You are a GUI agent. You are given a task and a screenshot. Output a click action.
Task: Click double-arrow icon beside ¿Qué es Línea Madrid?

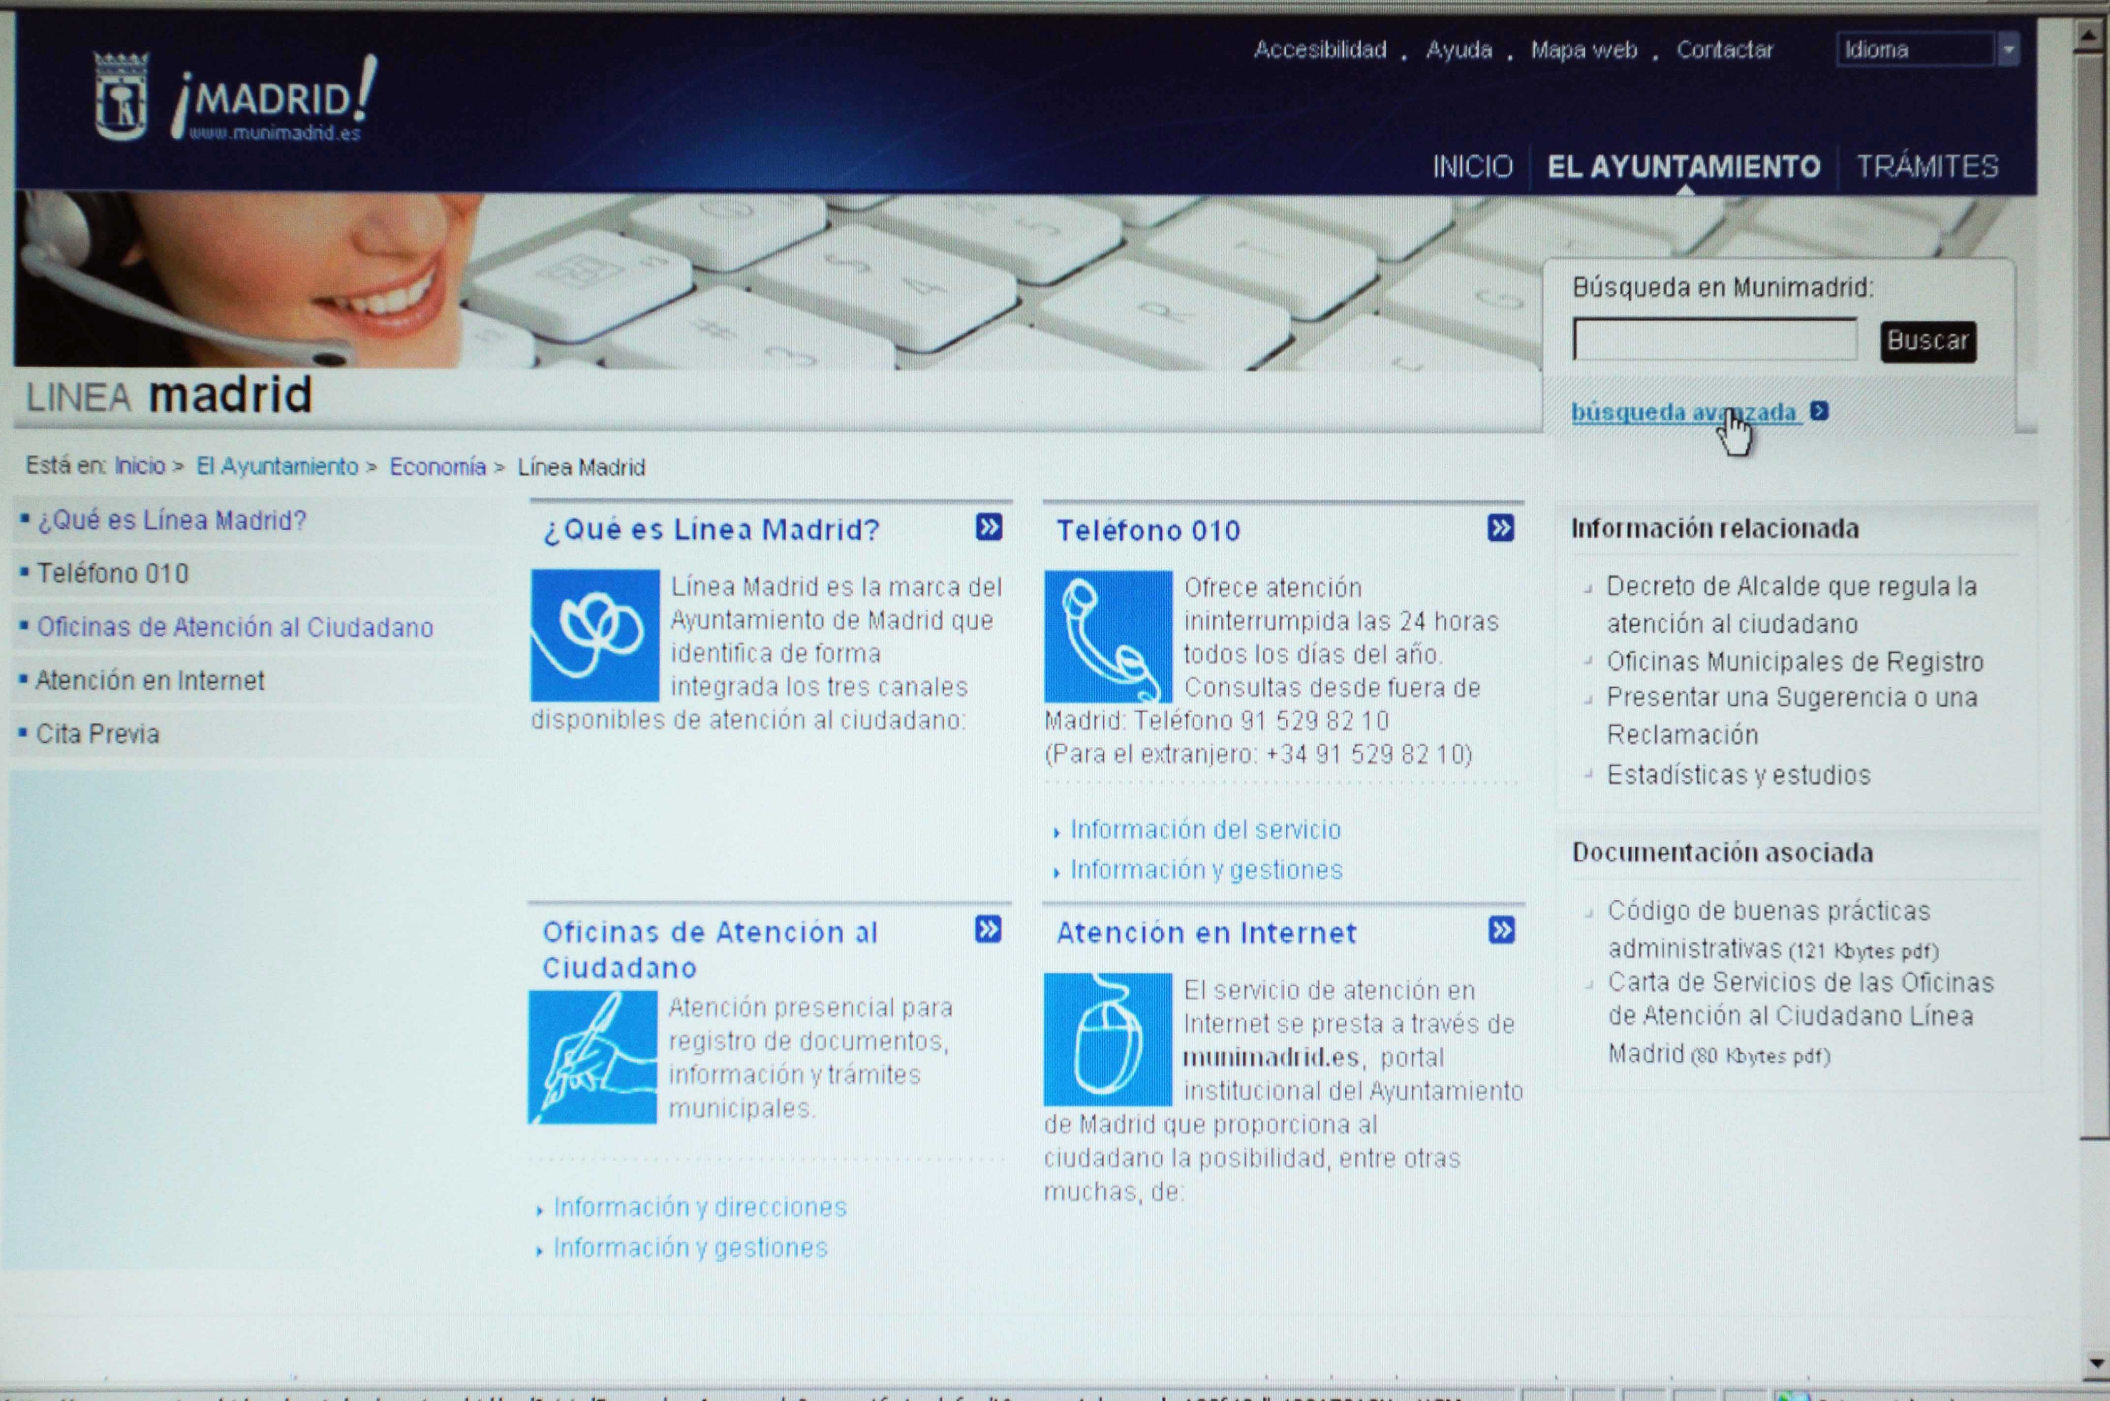[x=989, y=527]
